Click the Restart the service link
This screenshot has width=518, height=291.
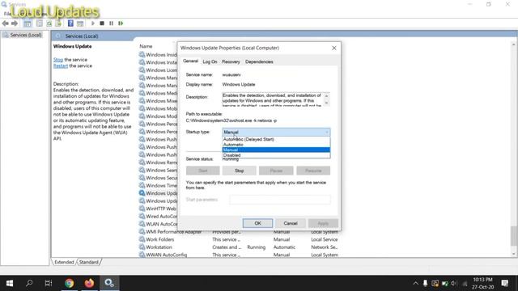click(x=61, y=65)
